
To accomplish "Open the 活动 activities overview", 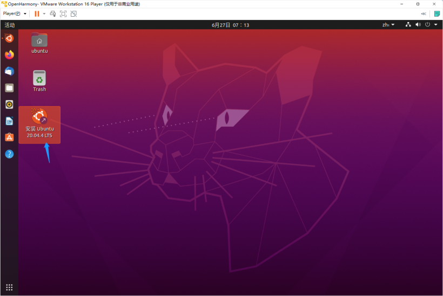I will 10,25.
